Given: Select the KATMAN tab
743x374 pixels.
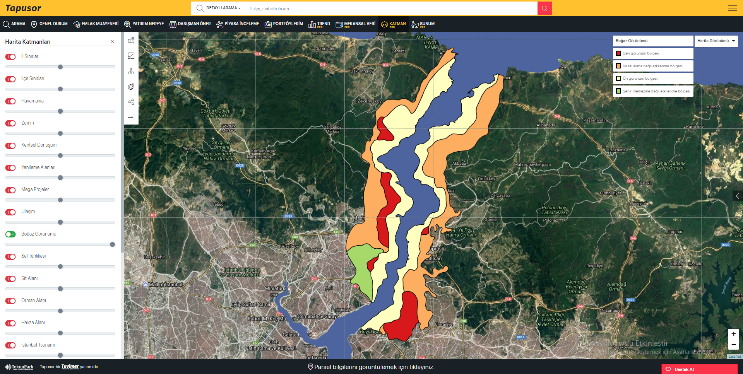Looking at the screenshot, I should point(394,24).
